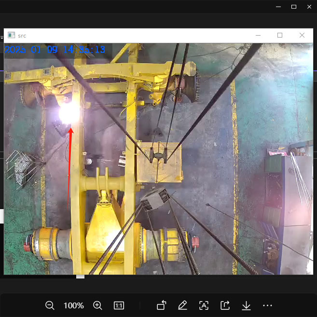Click the bright welding flash in the image
Screen dimensions: 317x317
(x=69, y=113)
